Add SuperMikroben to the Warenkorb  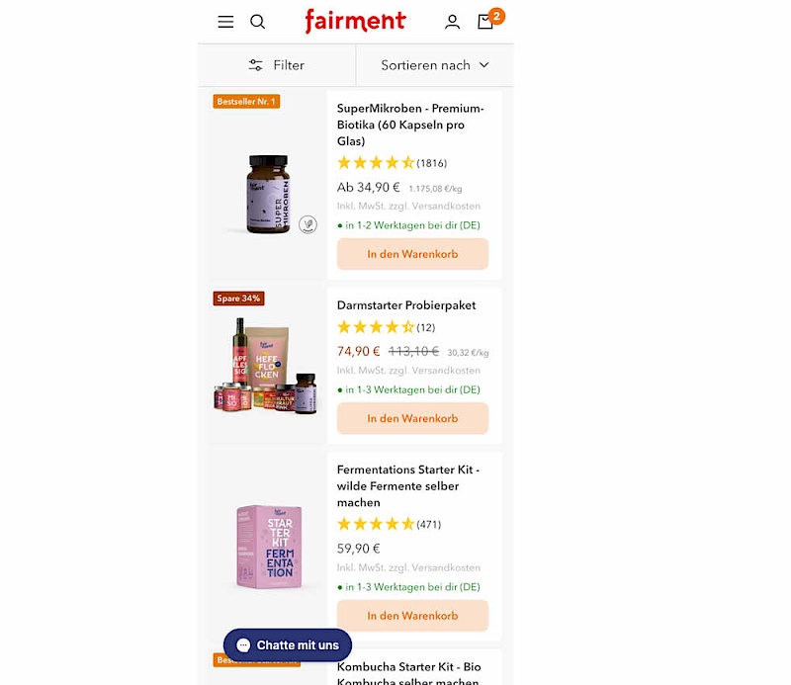pos(412,254)
